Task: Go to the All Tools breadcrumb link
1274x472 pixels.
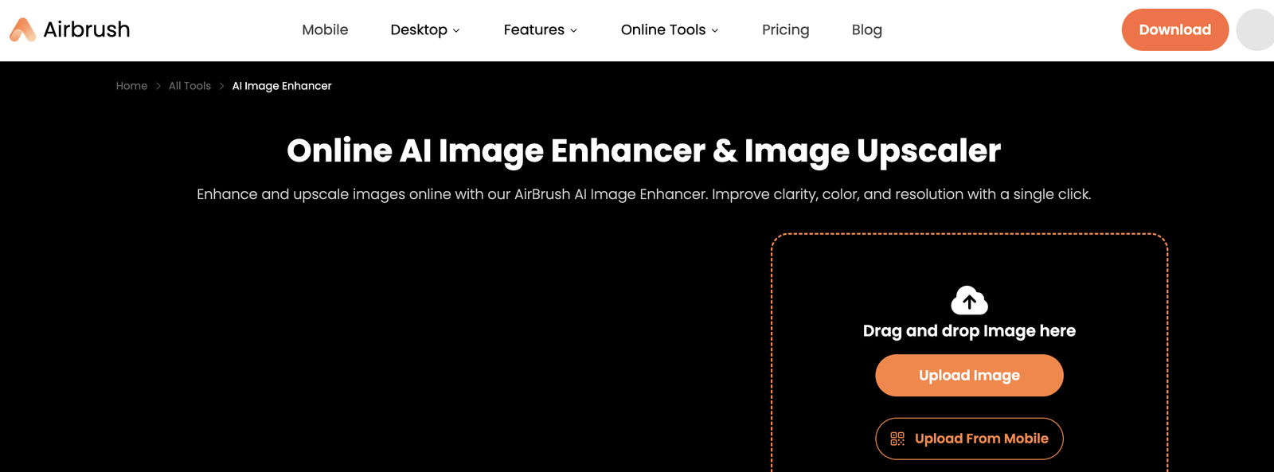Action: pos(190,86)
